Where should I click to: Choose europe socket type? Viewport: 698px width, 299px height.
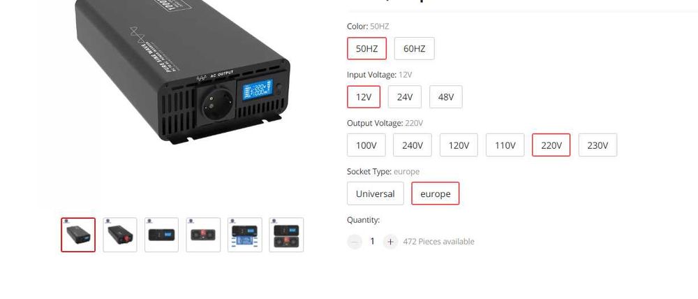point(436,194)
